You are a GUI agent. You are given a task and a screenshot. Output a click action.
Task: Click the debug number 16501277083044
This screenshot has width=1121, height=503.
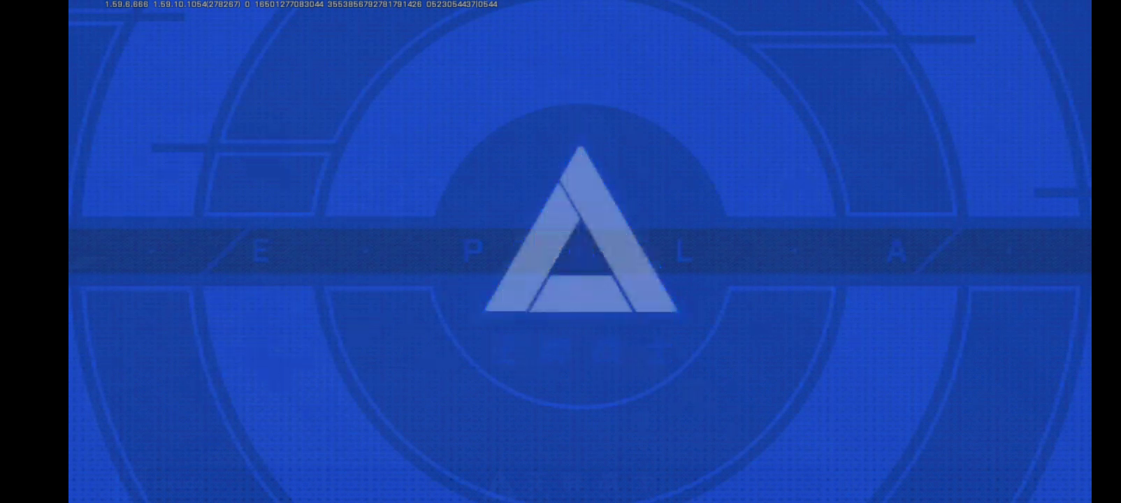289,4
